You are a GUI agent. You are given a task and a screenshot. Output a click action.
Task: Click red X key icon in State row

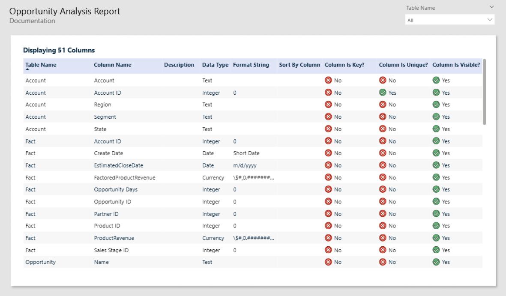328,129
